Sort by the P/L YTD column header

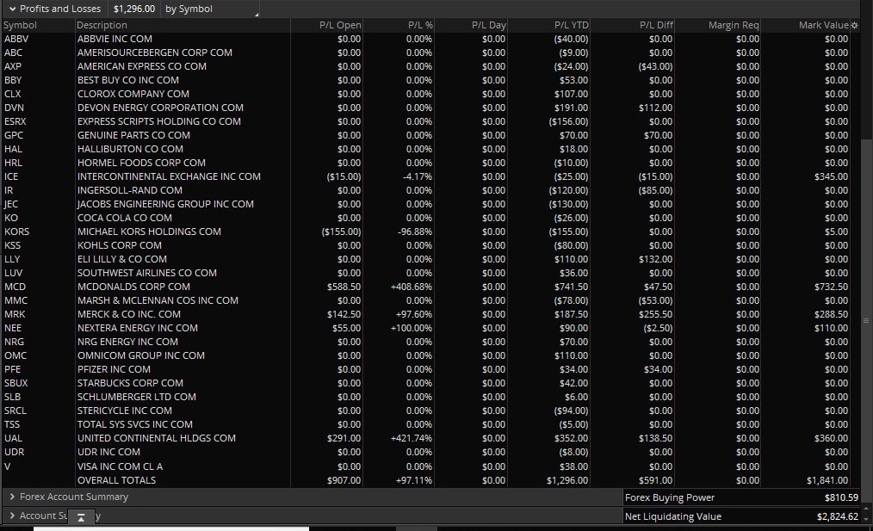[571, 25]
